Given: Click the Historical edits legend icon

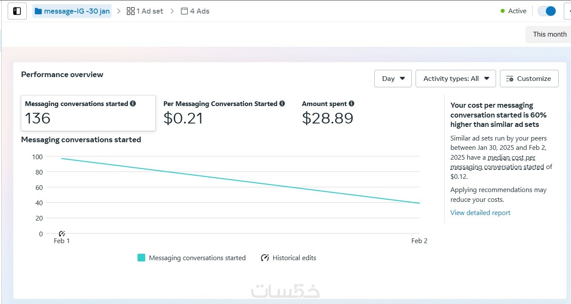Looking at the screenshot, I should coord(265,258).
